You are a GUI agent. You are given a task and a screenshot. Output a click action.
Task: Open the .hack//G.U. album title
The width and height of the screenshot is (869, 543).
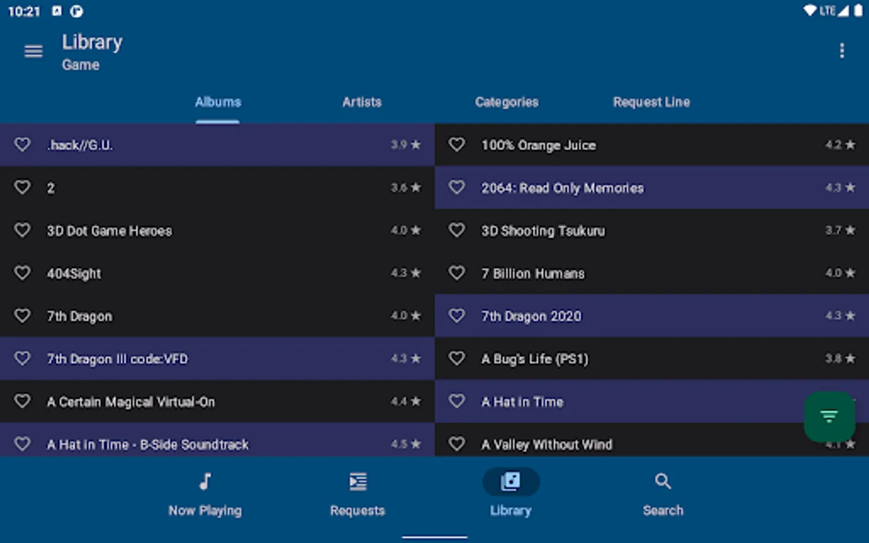(x=80, y=145)
